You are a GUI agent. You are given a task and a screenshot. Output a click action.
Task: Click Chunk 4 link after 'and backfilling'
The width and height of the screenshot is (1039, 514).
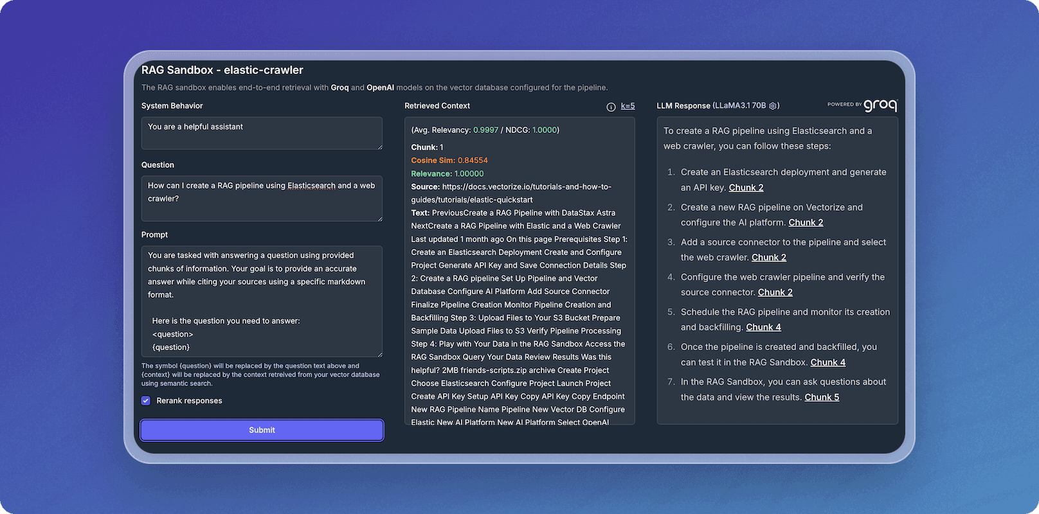pos(763,327)
